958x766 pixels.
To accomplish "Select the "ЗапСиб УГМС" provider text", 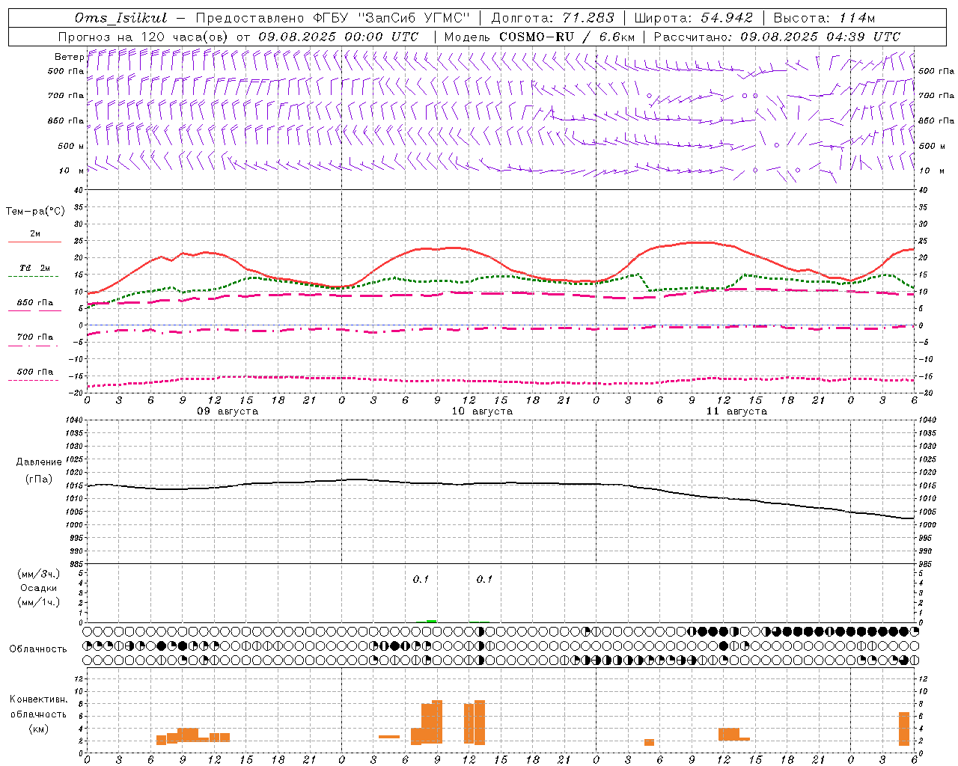I will point(413,18).
